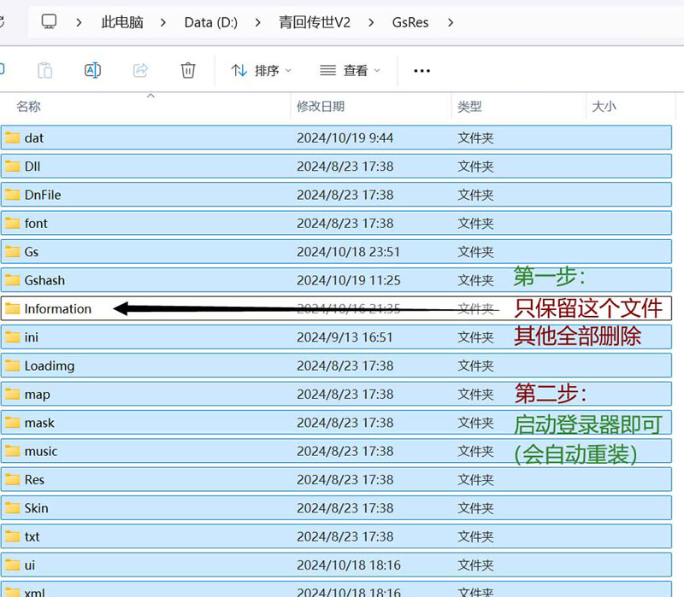Click the Delete trash can icon
Image resolution: width=684 pixels, height=597 pixels.
188,70
